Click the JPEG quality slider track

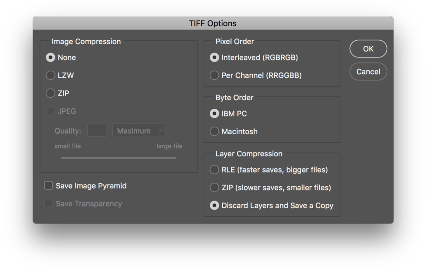tap(118, 158)
